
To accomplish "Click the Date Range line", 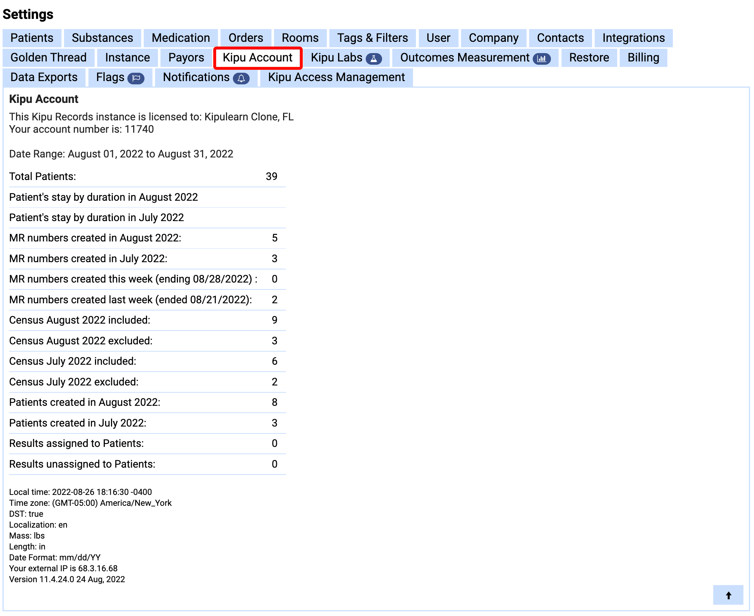I will click(x=121, y=154).
